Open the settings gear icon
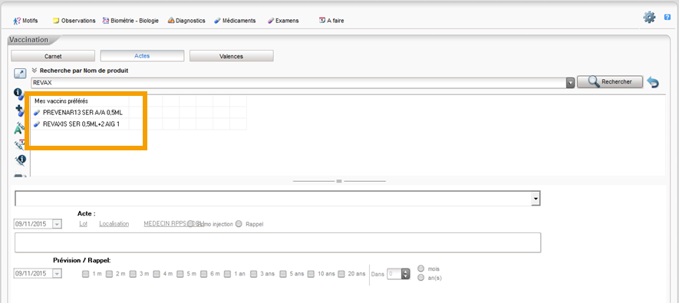This screenshot has width=679, height=303. pyautogui.click(x=649, y=18)
